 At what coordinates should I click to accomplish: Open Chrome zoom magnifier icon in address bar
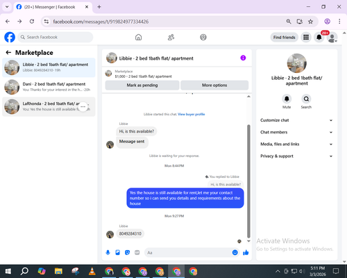tap(289, 22)
